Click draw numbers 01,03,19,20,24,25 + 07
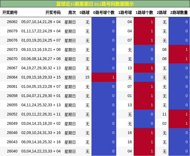Image resolution: width=190 pixels, height=156 pixels. tap(41, 40)
